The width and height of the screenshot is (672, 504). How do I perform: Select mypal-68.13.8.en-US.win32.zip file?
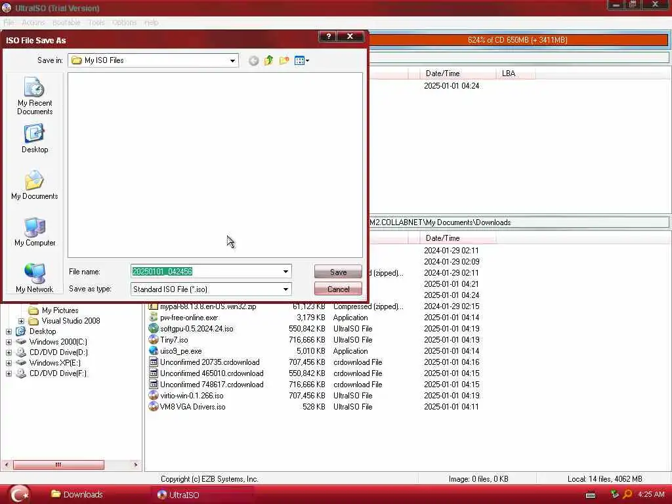208,306
